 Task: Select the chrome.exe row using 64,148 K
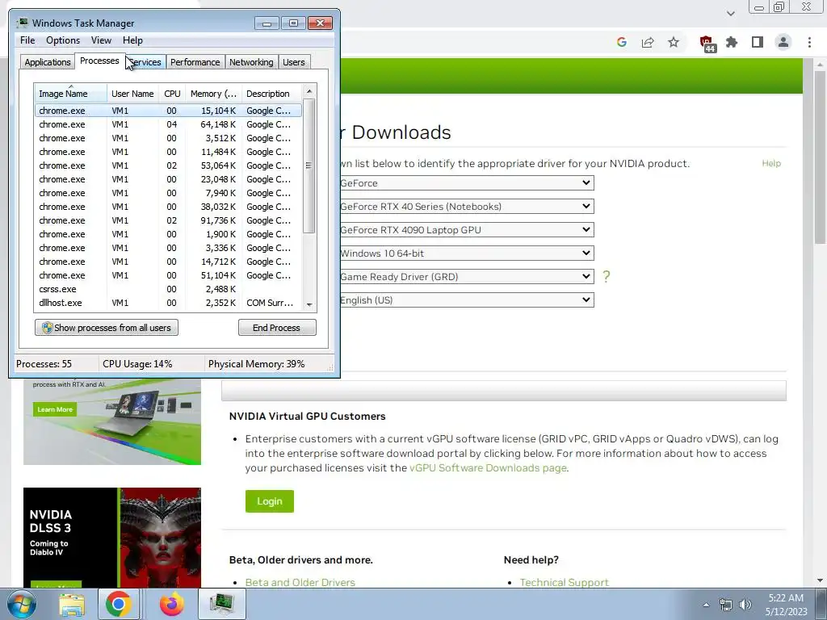coord(168,124)
